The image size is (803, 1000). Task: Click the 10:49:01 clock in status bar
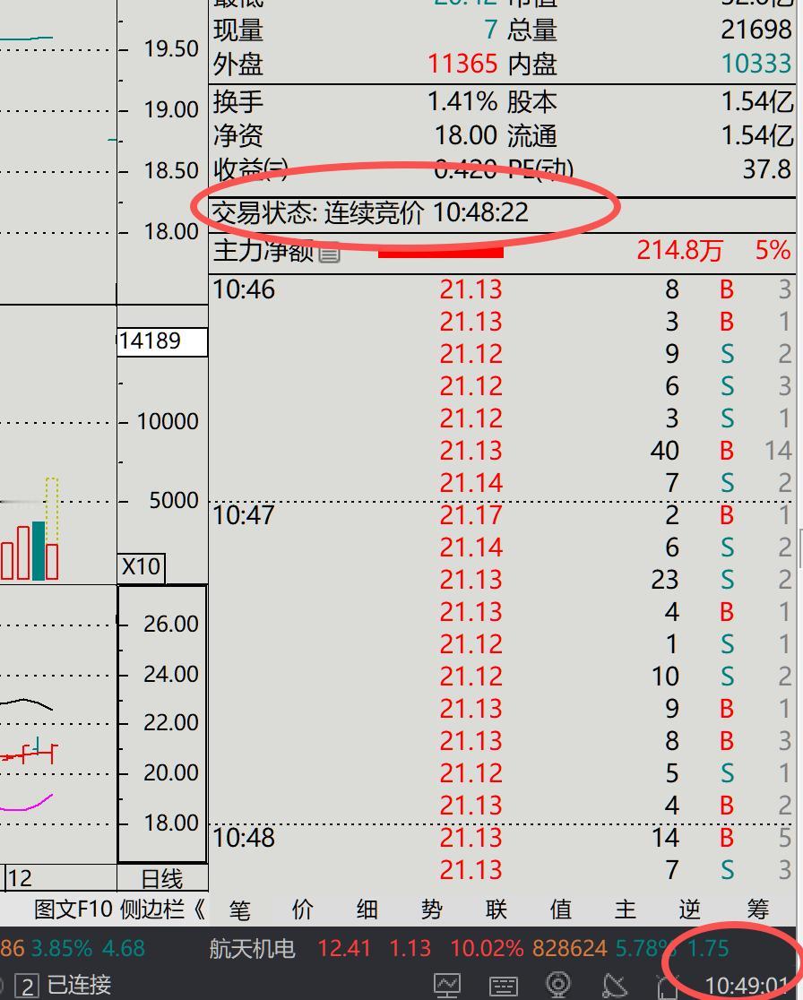point(747,987)
